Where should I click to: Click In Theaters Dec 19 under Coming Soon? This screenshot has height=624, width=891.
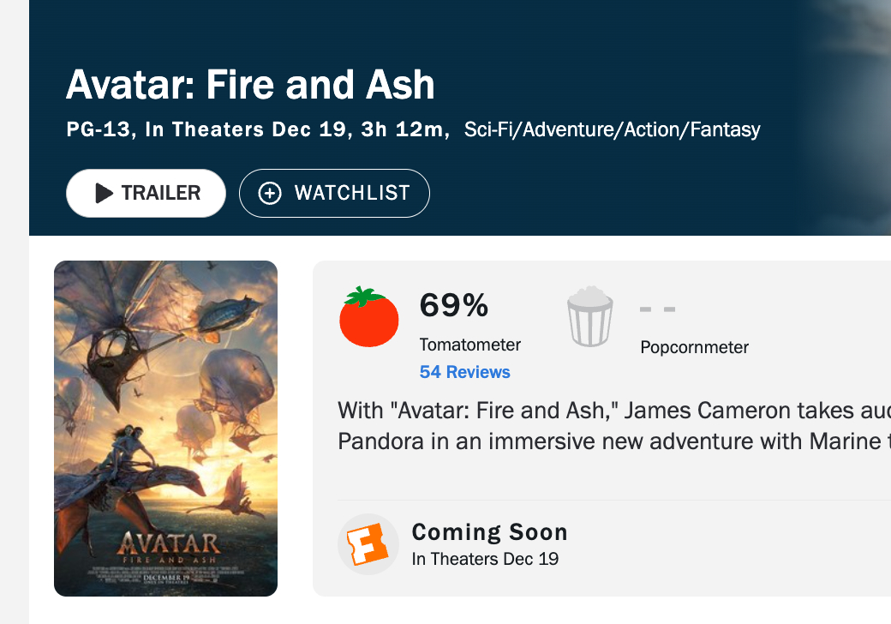coord(485,559)
